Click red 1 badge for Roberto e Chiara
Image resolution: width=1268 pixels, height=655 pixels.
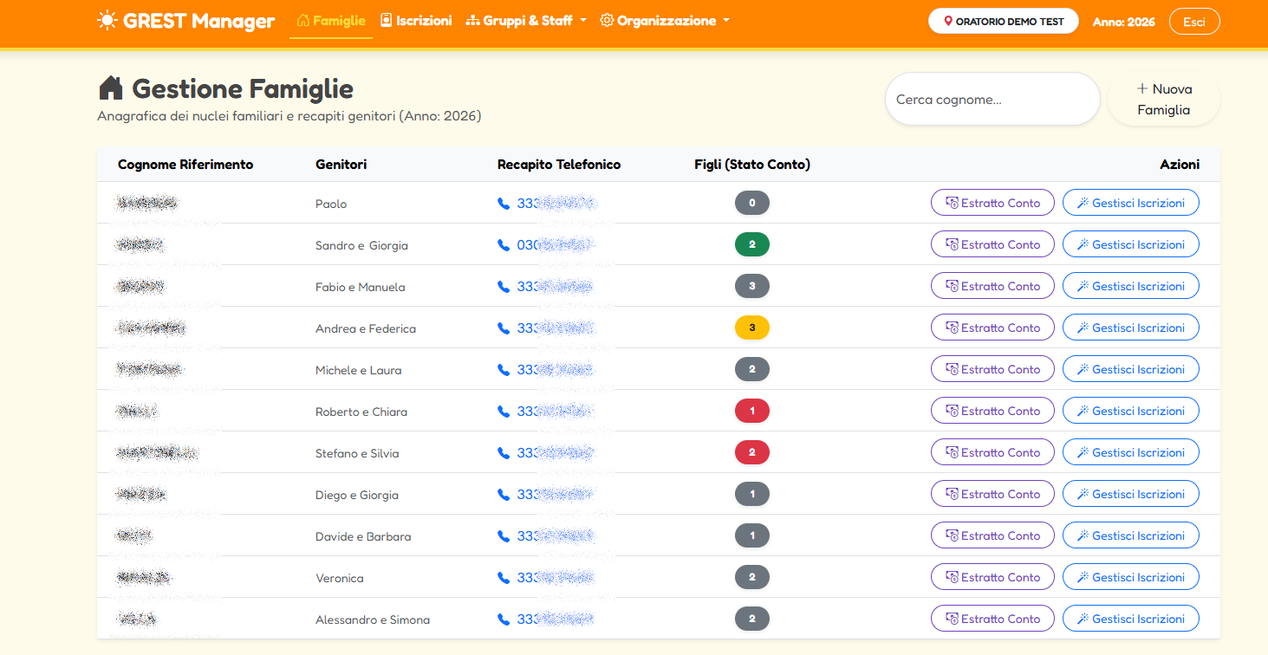click(x=752, y=411)
